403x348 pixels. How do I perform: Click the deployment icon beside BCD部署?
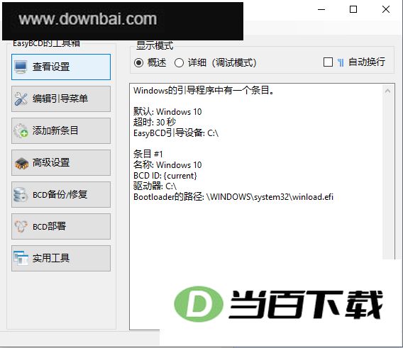(21, 226)
